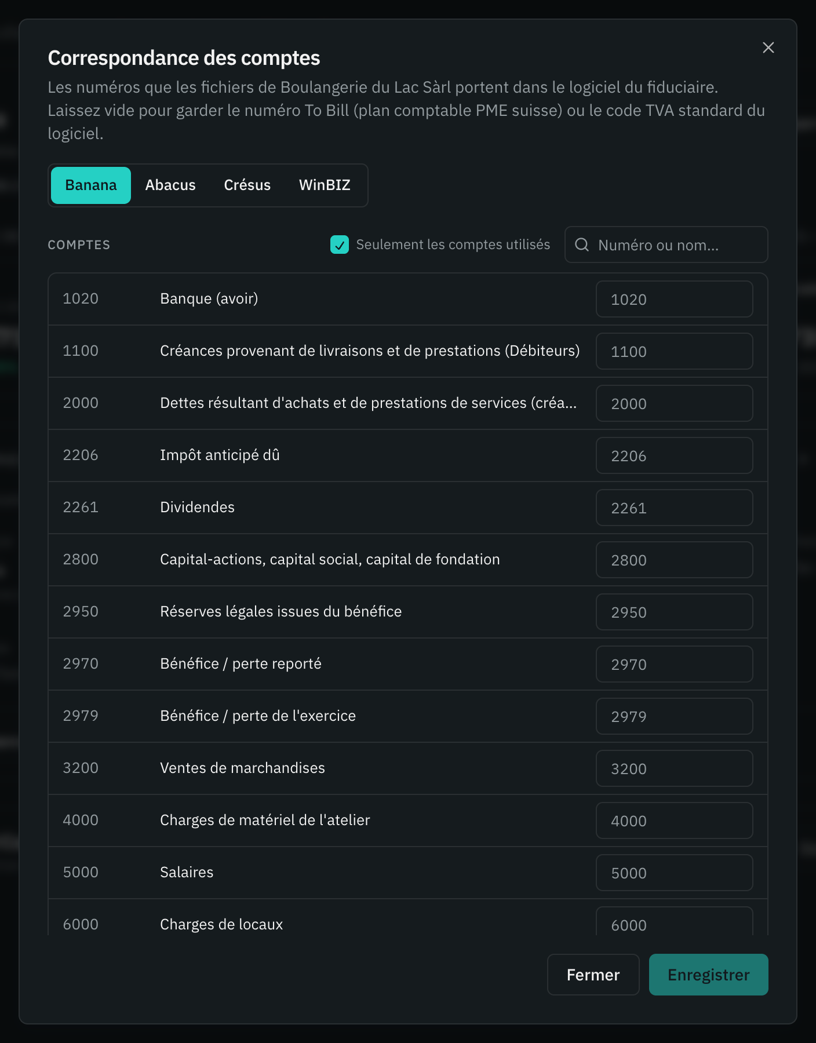Click the "Correspondance des comptes" dialog title
This screenshot has width=816, height=1043.
tap(184, 58)
